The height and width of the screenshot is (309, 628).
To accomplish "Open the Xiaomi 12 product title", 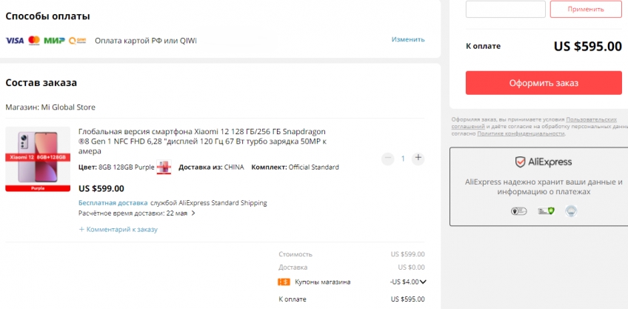I will (x=202, y=142).
